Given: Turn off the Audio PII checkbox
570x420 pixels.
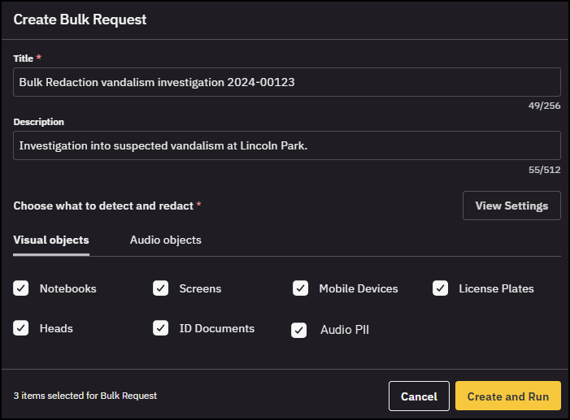Looking at the screenshot, I should (x=299, y=330).
